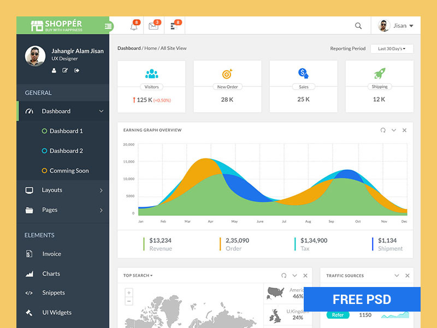The image size is (437, 328).
Task: Click the orange Order legend bar
Action: click(220, 244)
